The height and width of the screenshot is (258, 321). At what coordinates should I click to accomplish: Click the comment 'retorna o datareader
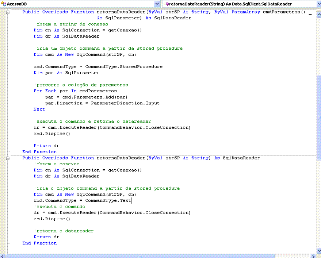click(64, 231)
